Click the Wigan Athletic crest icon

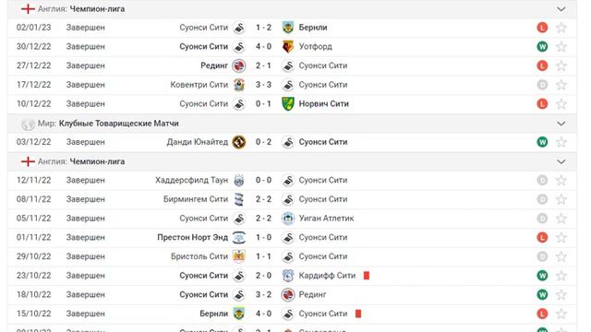288,219
